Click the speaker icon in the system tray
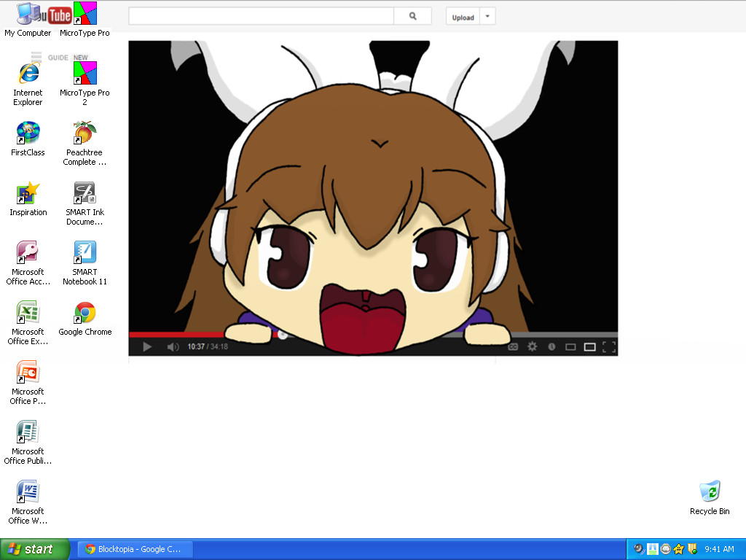The image size is (746, 560). coord(639,549)
